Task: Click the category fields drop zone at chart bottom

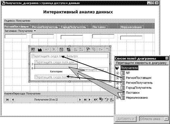Action: pos(56,77)
